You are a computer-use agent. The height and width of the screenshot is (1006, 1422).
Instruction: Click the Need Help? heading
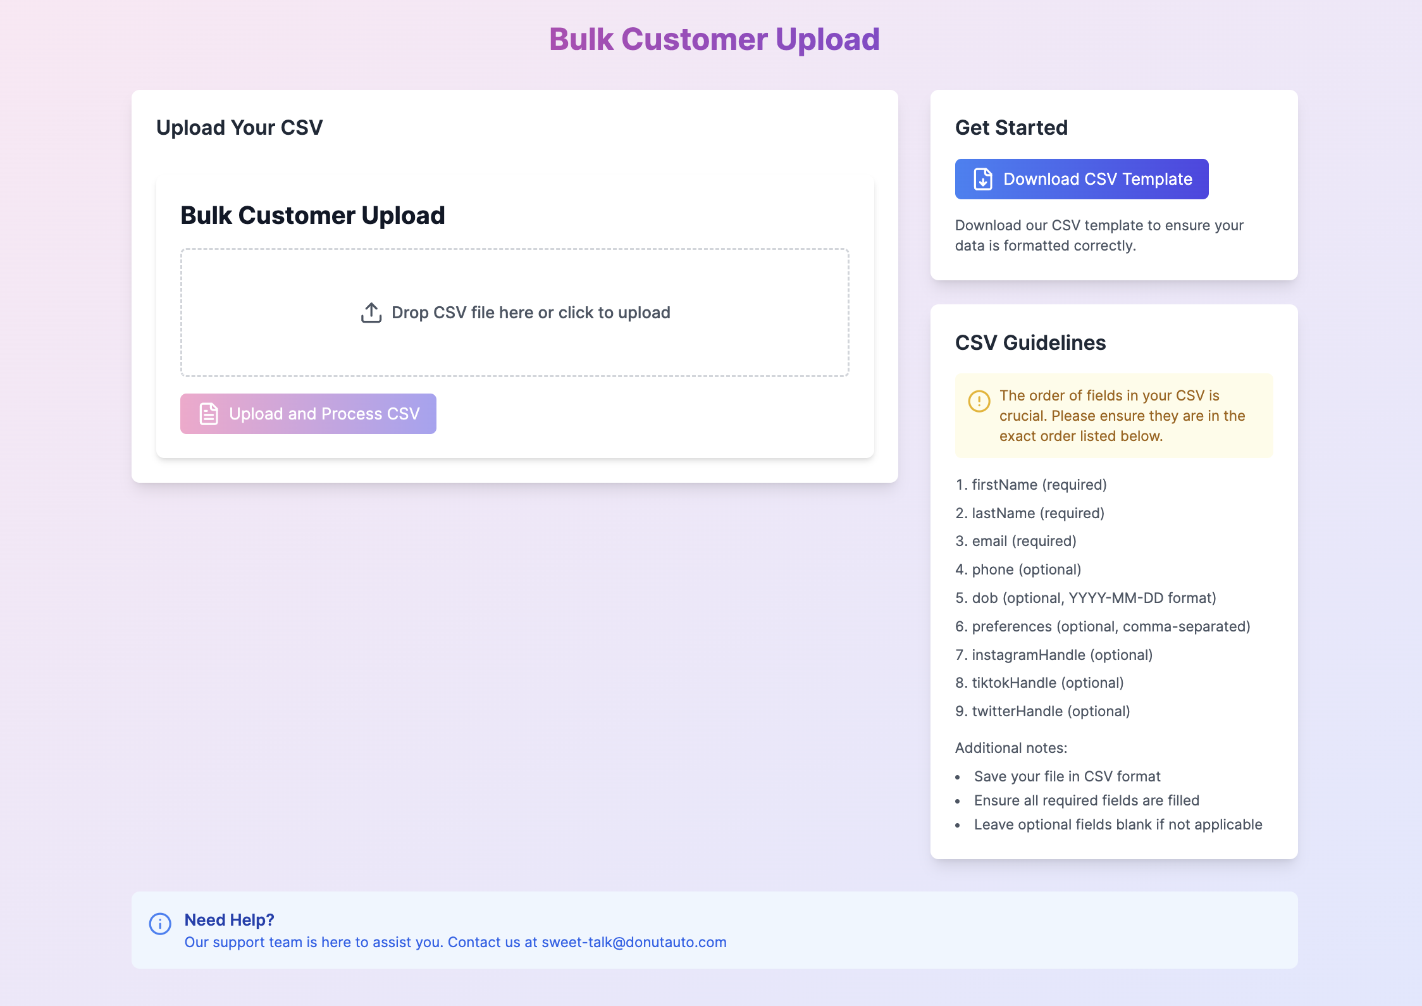coord(229,920)
